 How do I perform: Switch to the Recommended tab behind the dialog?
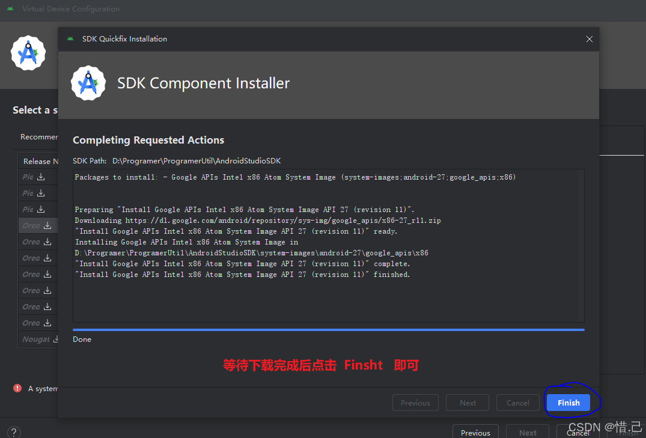39,137
